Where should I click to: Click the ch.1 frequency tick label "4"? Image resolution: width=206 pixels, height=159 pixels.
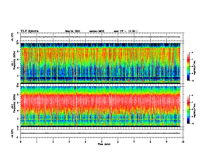pyautogui.click(x=18, y=68)
